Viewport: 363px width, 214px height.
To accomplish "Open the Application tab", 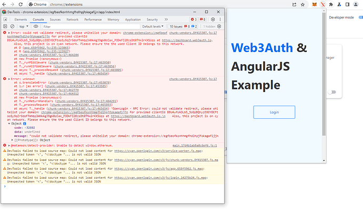I will coord(133,19).
